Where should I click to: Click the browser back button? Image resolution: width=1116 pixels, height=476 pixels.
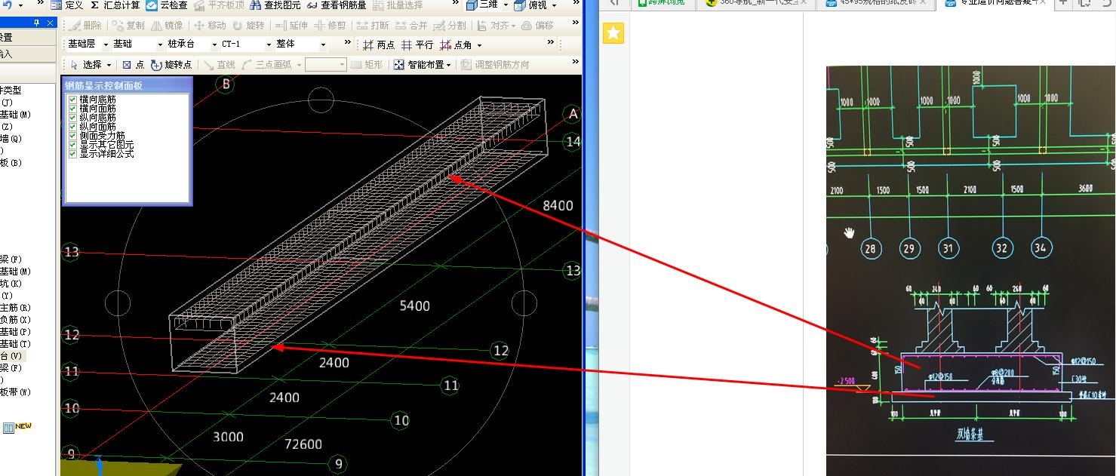614,3
